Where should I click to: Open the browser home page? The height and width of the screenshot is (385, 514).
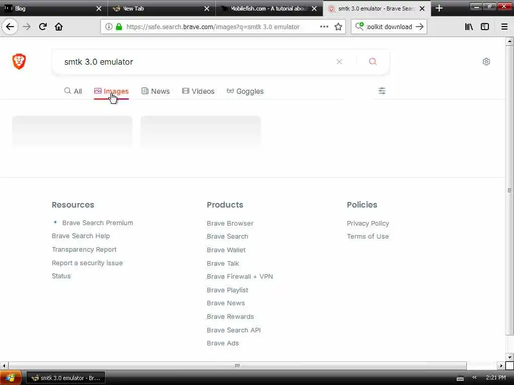(x=59, y=27)
